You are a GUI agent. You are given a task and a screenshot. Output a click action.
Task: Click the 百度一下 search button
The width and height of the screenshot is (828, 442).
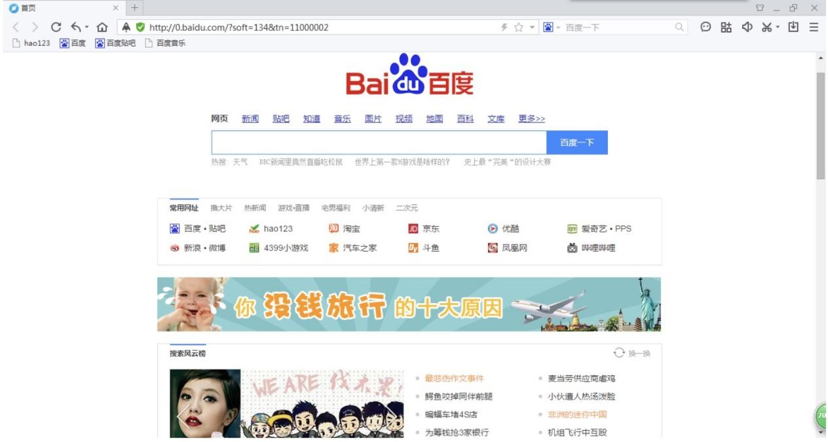tap(577, 142)
